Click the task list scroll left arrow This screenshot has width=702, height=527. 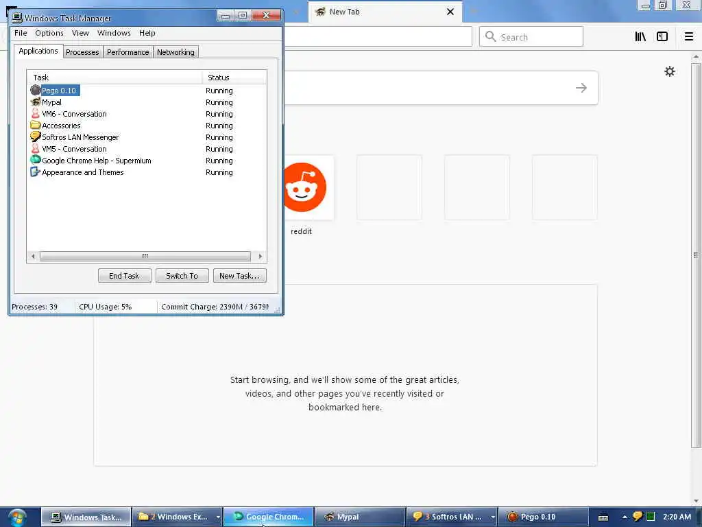pyautogui.click(x=33, y=257)
